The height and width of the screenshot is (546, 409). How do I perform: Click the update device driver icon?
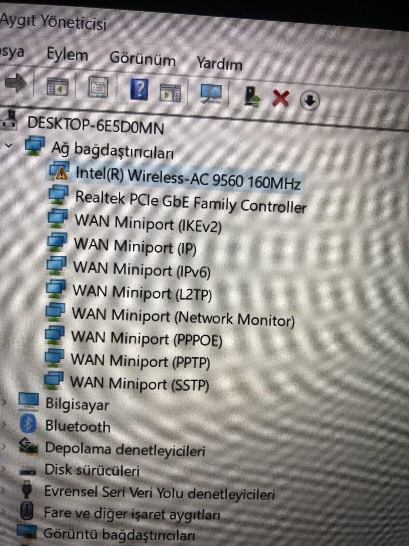[251, 96]
